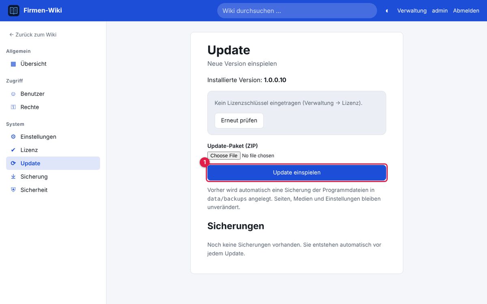Click the Einstellungen gear icon
This screenshot has width=487, height=304.
[x=13, y=137]
